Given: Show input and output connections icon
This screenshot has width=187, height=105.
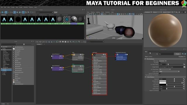Looking at the screenshot, I should coord(40,42).
